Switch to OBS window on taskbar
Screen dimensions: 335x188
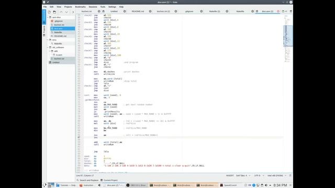coord(137,185)
